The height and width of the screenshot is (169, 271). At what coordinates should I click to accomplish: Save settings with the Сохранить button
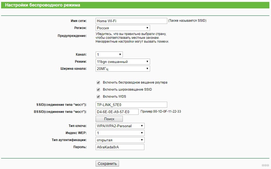coord(107,164)
